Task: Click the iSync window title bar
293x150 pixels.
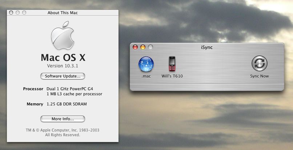Action: click(x=207, y=47)
